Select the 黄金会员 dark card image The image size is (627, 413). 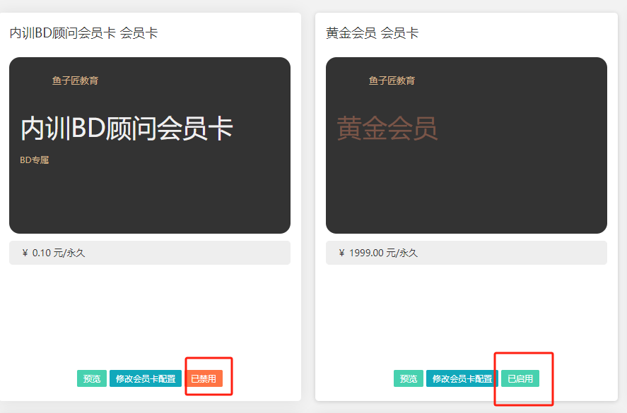pos(467,145)
